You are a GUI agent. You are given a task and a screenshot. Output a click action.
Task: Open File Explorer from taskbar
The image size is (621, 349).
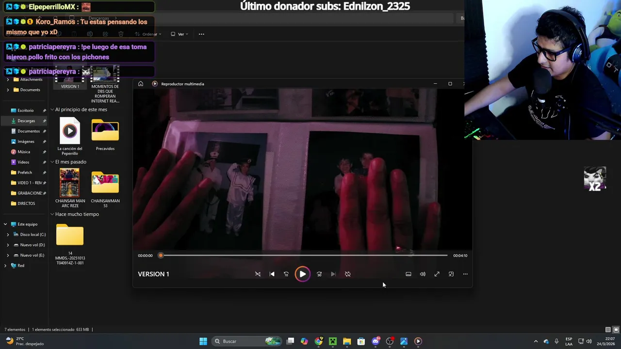coord(347,341)
